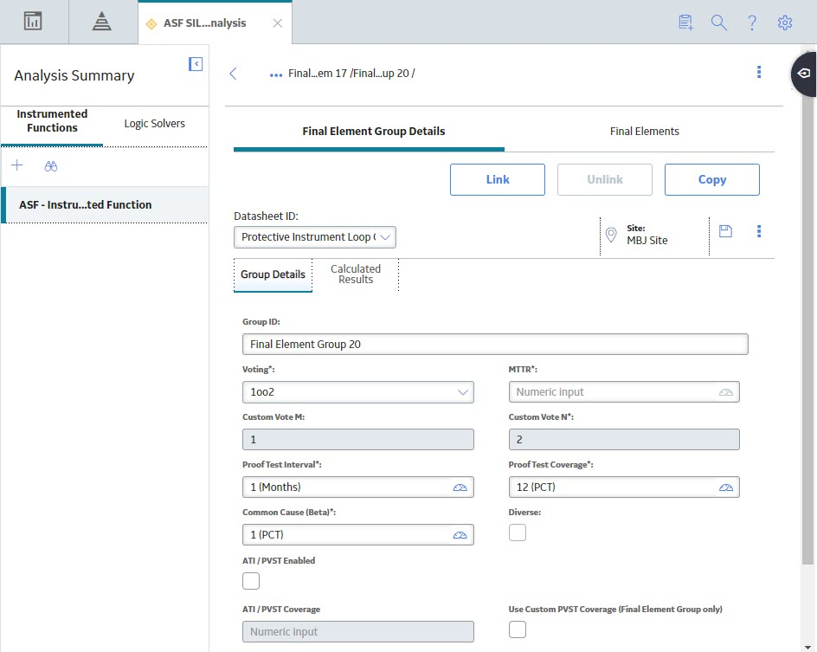Open the search magnifier icon

pyautogui.click(x=719, y=23)
